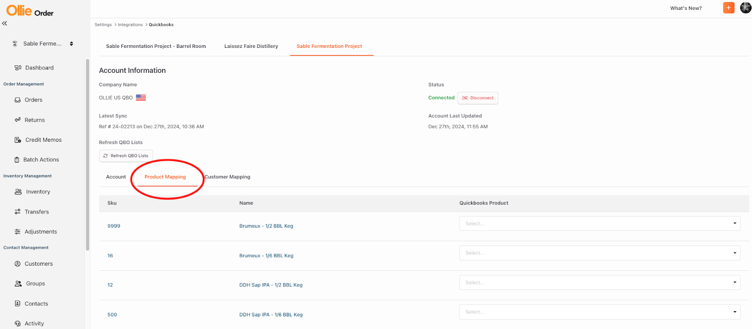Viewport: 752px width, 329px height.
Task: Open Batch Actions page
Action: 41,160
